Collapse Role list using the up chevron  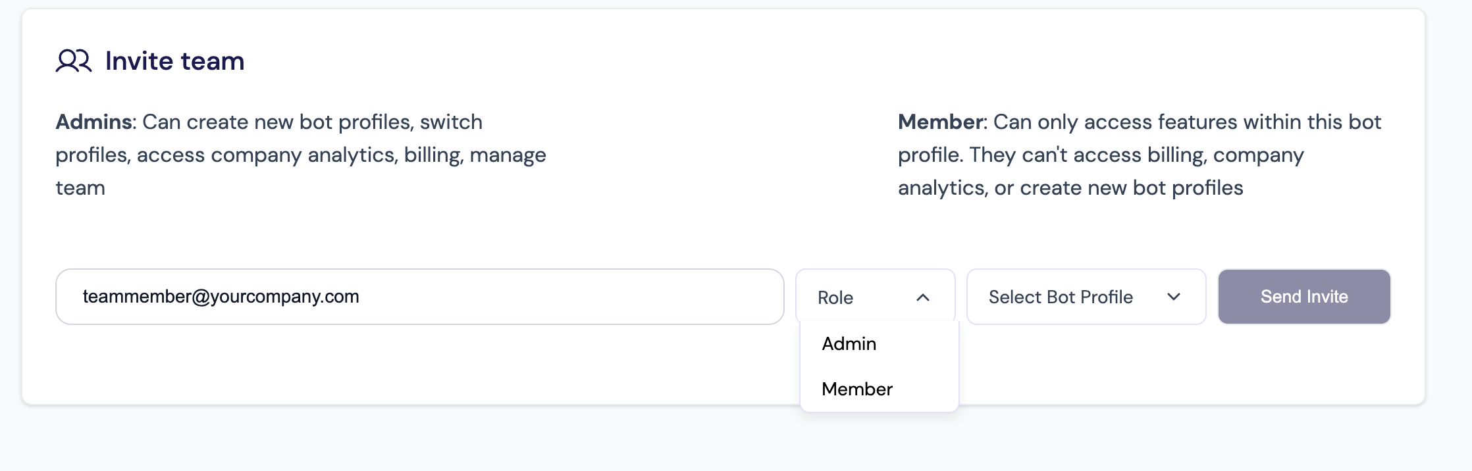point(923,297)
